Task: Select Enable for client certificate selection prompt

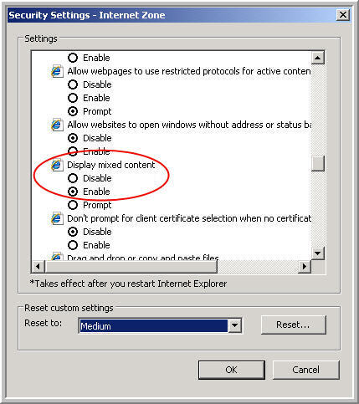Action: pos(89,245)
